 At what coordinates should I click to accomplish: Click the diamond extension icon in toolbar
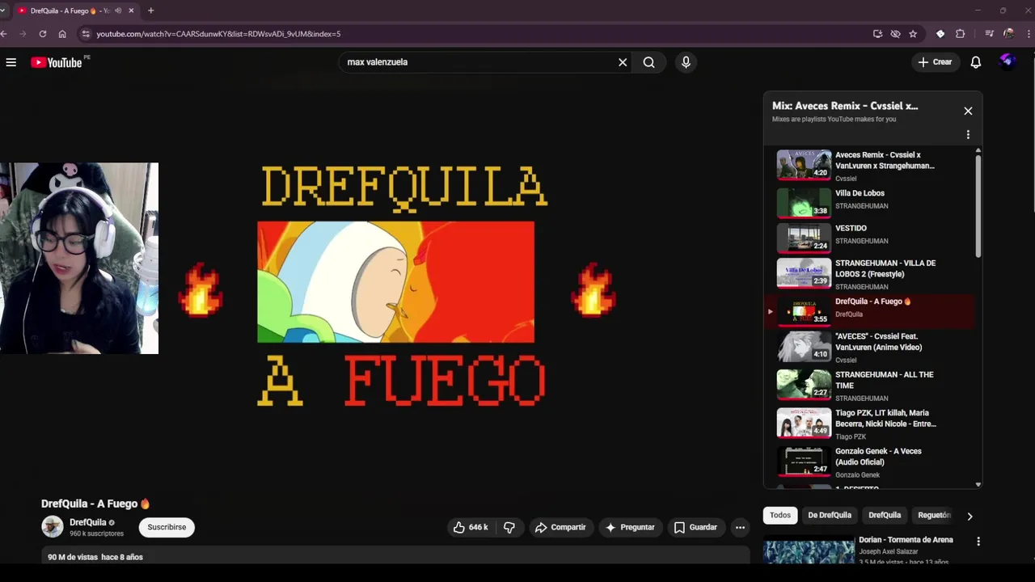pos(940,34)
